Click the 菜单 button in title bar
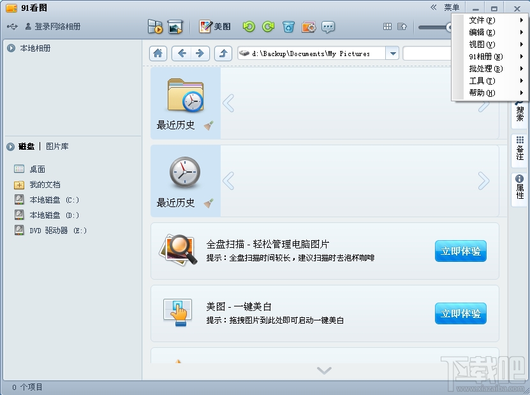The width and height of the screenshot is (530, 395). [452, 8]
